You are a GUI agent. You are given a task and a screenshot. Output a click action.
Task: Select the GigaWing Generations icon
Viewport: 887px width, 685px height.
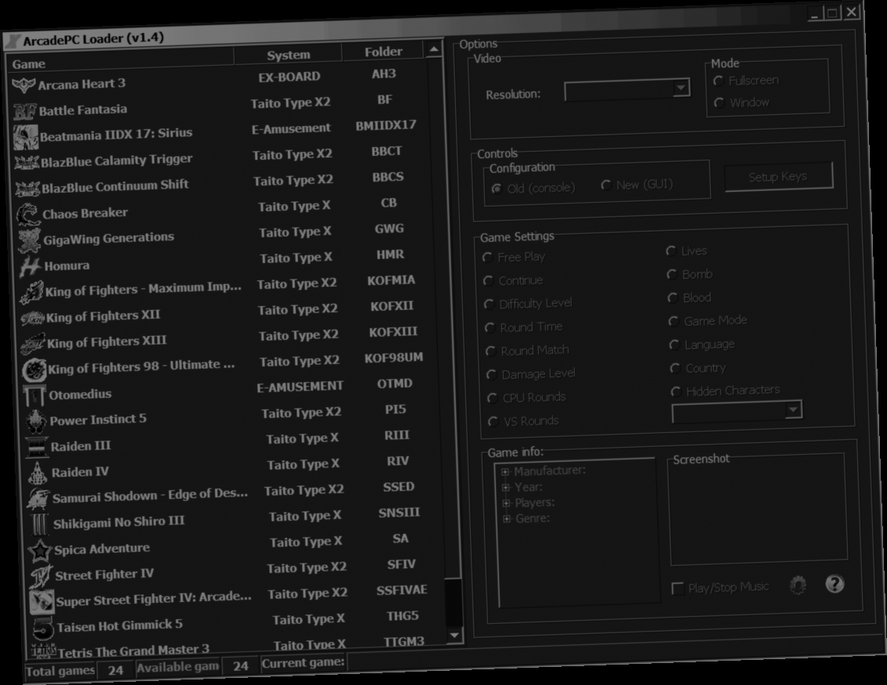(30, 241)
